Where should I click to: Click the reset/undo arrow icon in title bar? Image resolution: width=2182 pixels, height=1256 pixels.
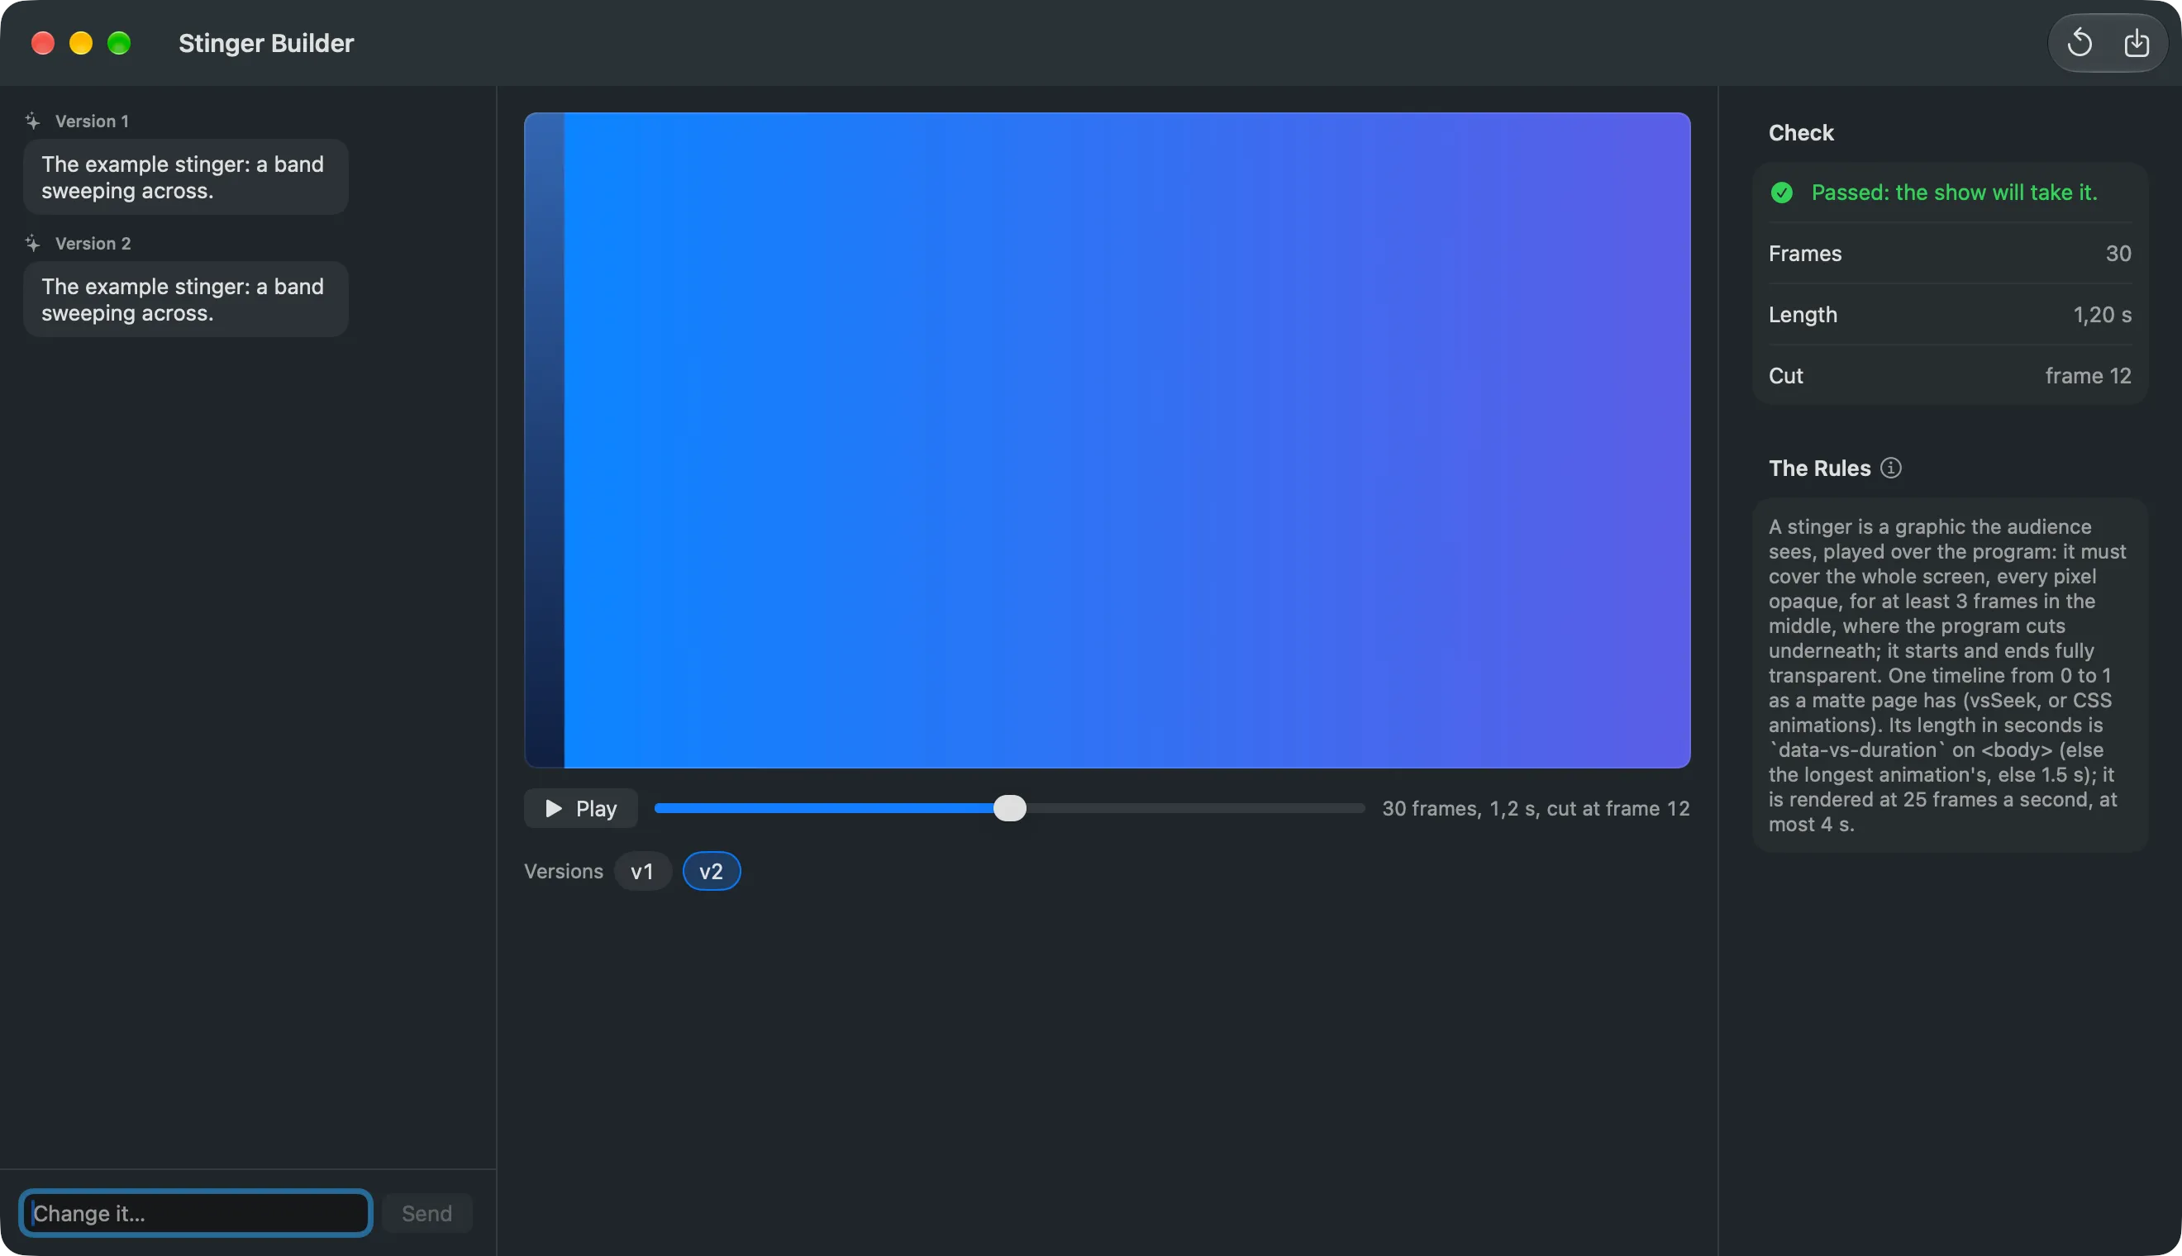click(2080, 42)
